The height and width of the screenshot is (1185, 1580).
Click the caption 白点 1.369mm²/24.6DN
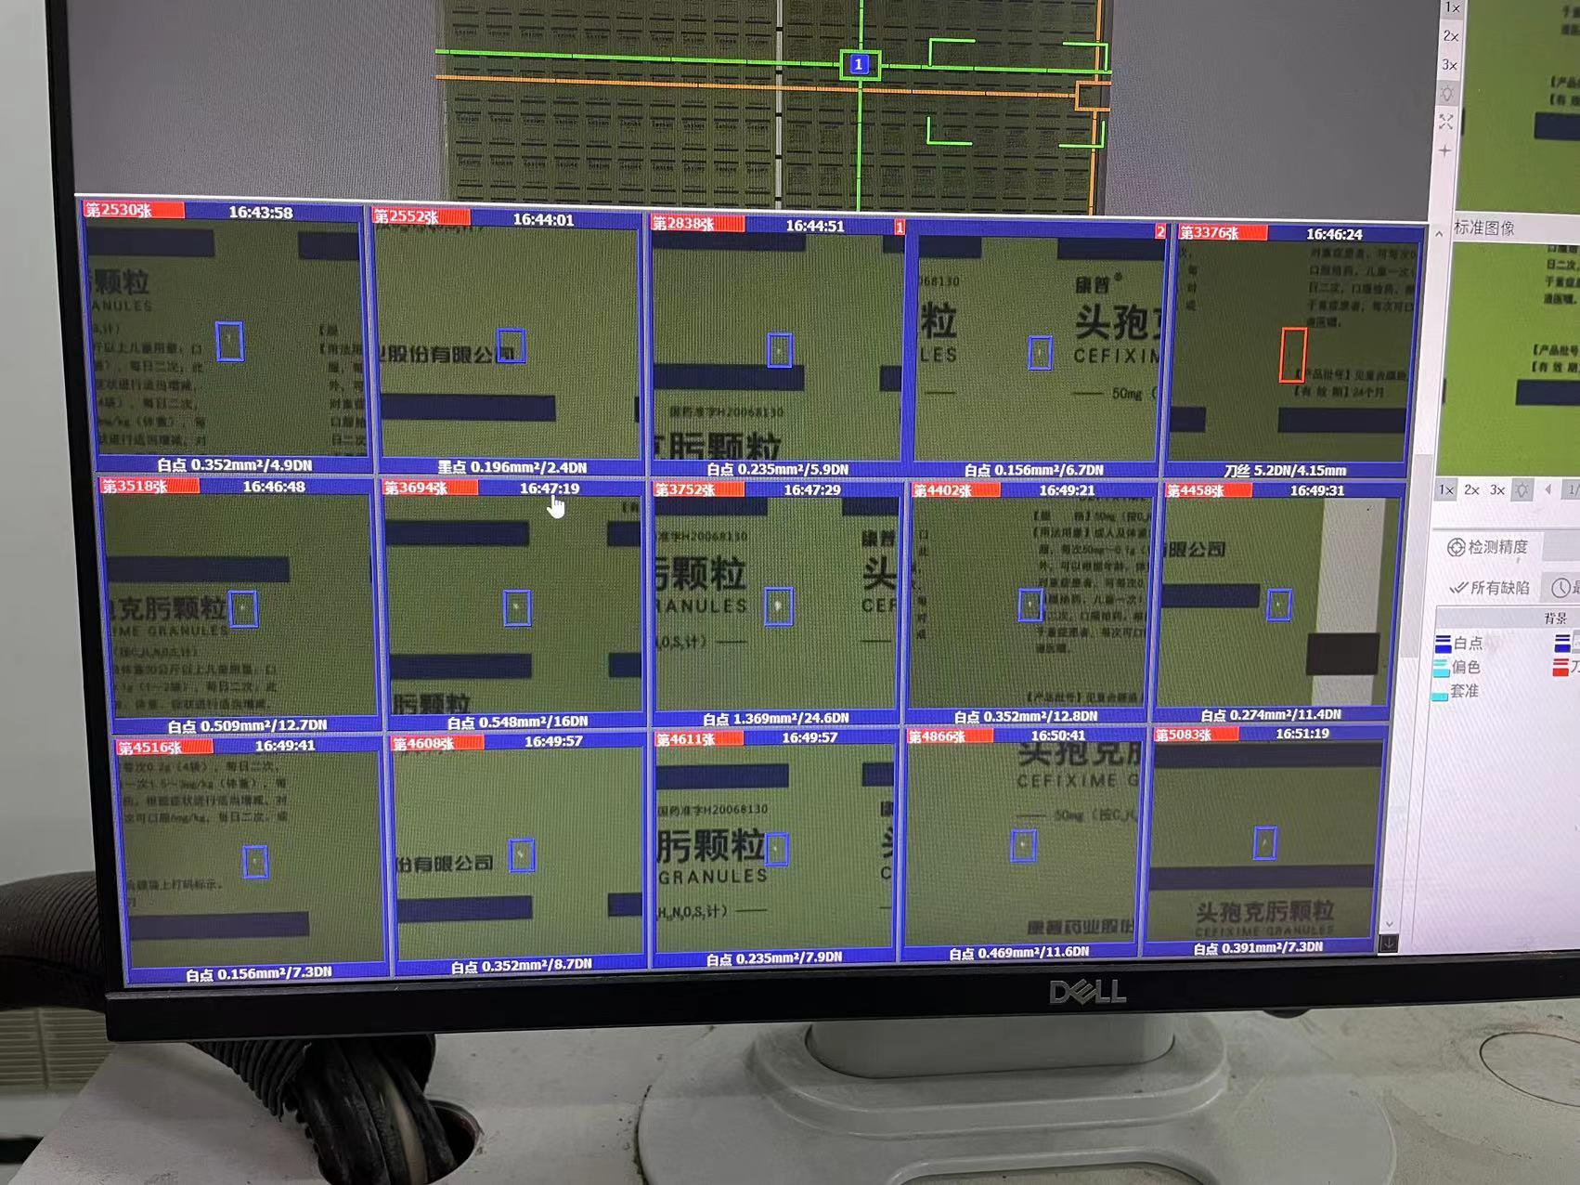(776, 718)
